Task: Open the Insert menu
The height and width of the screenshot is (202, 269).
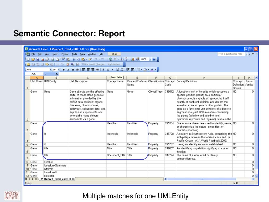Action: [55, 54]
